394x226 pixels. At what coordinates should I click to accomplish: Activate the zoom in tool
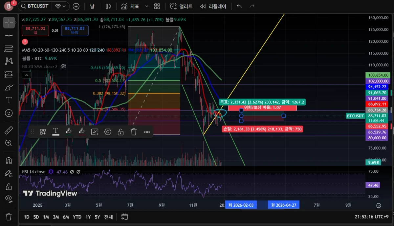[x=9, y=143]
